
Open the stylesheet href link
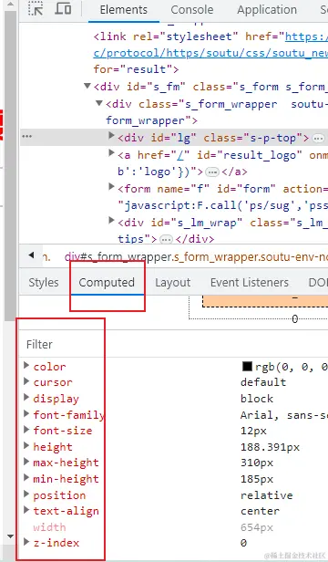coord(306,36)
